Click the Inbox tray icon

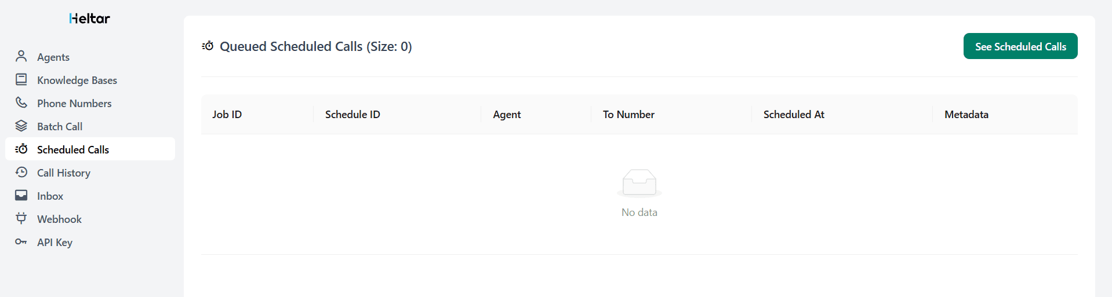[x=21, y=195]
